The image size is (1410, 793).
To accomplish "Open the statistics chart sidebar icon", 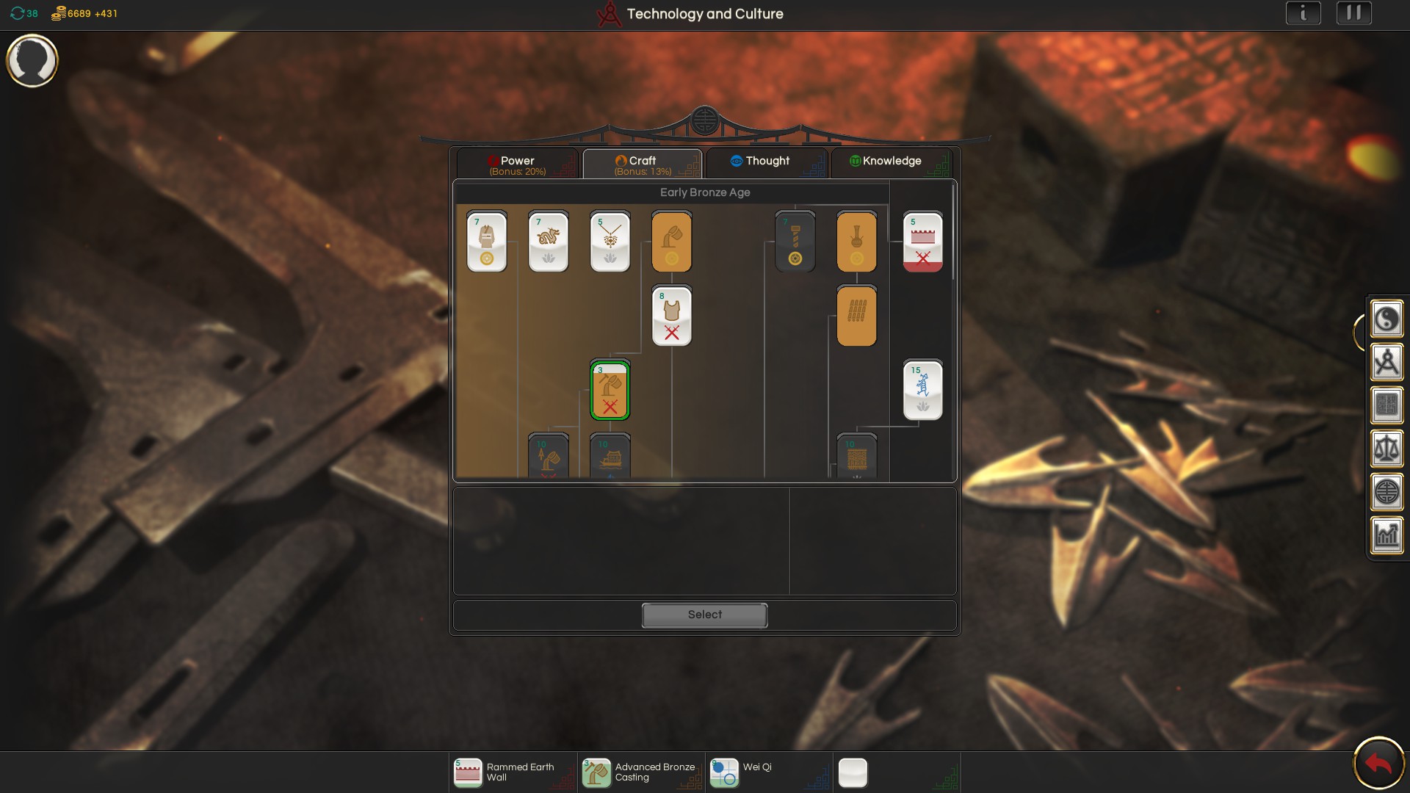I will pyautogui.click(x=1386, y=535).
